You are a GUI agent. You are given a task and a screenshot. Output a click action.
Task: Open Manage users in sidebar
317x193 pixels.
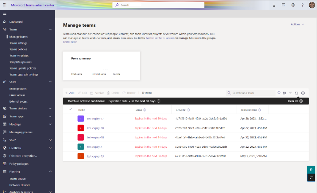point(18,89)
